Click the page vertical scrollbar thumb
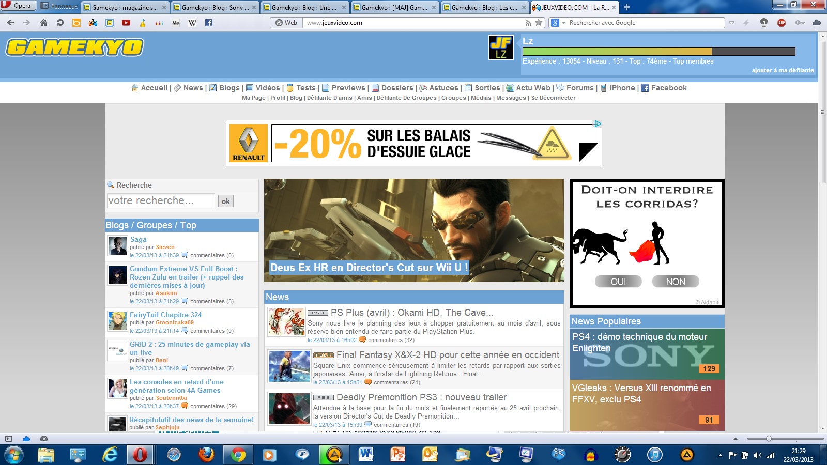This screenshot has height=465, width=827. (822, 112)
